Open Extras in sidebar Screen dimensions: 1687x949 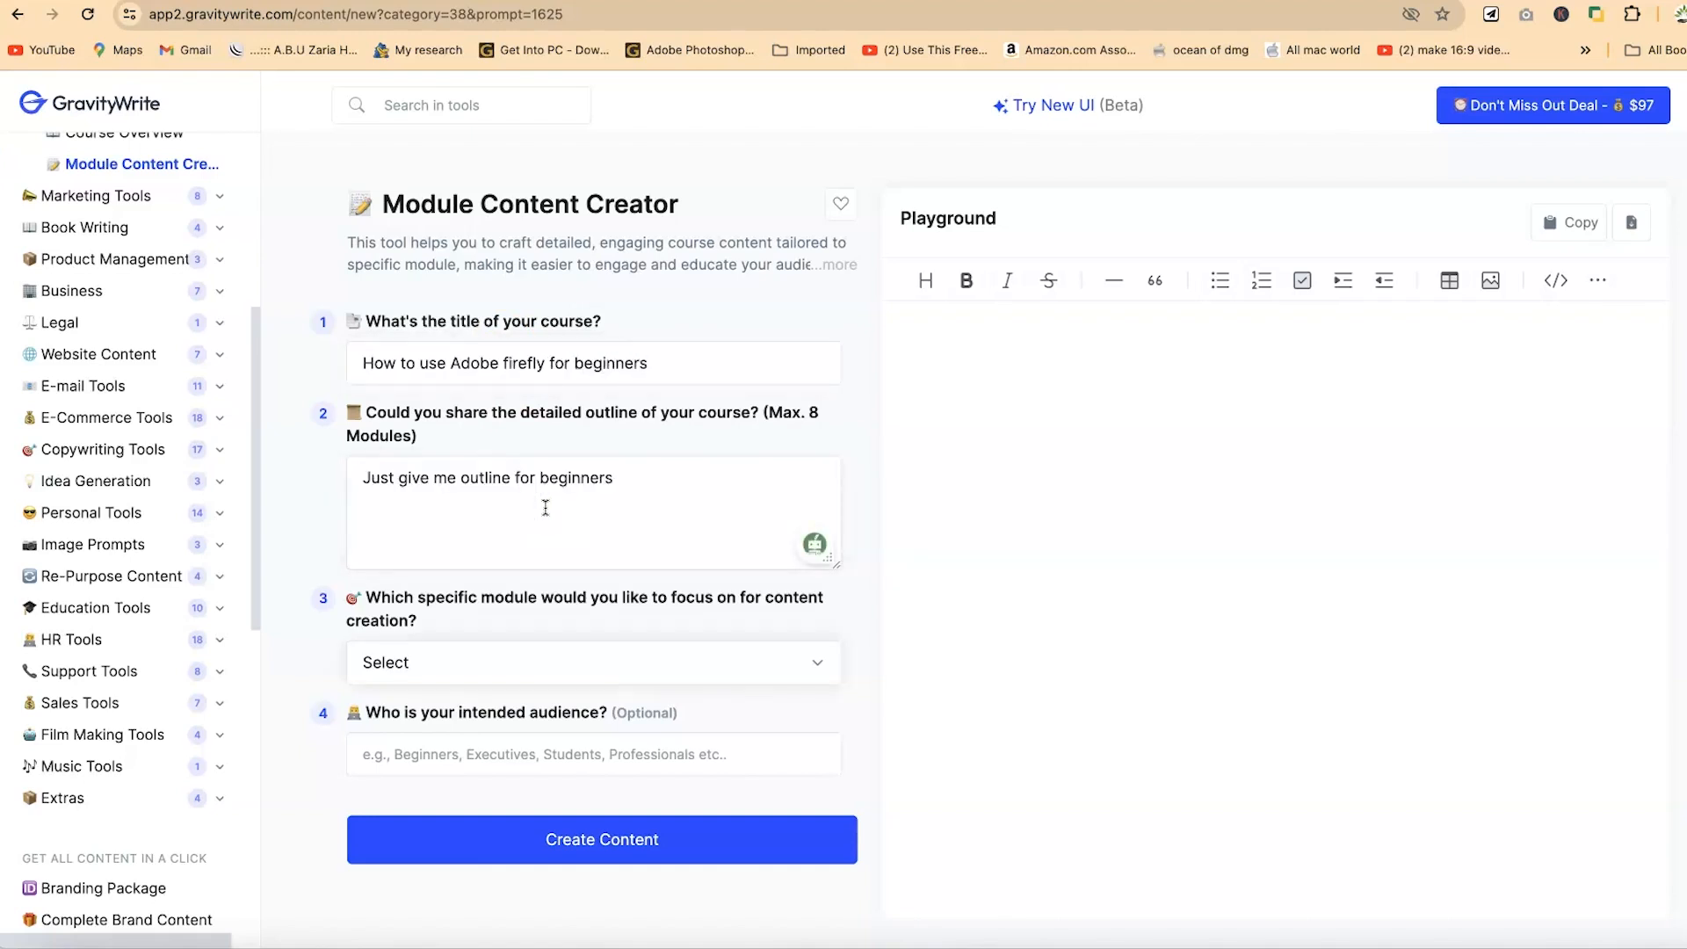[62, 798]
